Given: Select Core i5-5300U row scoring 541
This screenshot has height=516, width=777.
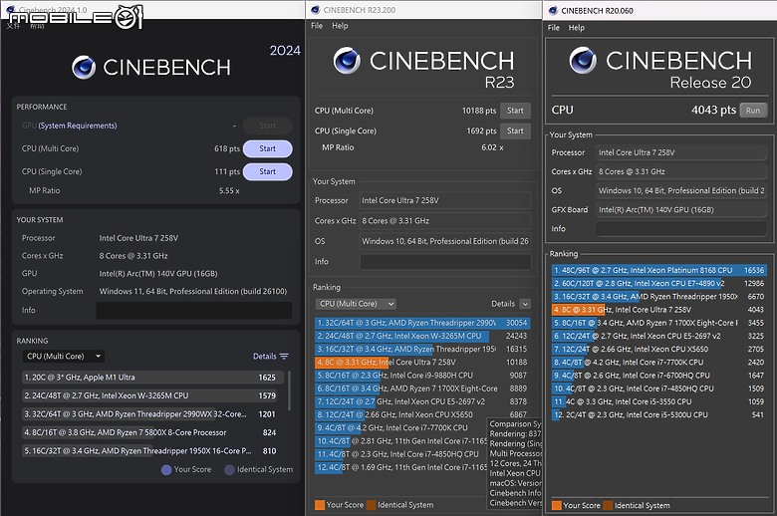Looking at the screenshot, I should click(x=659, y=414).
